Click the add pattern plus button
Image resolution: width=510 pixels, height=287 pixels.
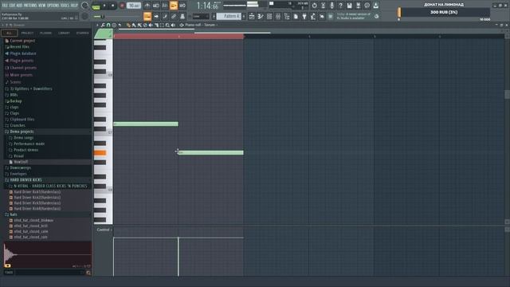pyautogui.click(x=244, y=16)
